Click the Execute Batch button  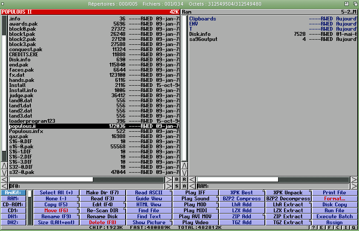335,217
